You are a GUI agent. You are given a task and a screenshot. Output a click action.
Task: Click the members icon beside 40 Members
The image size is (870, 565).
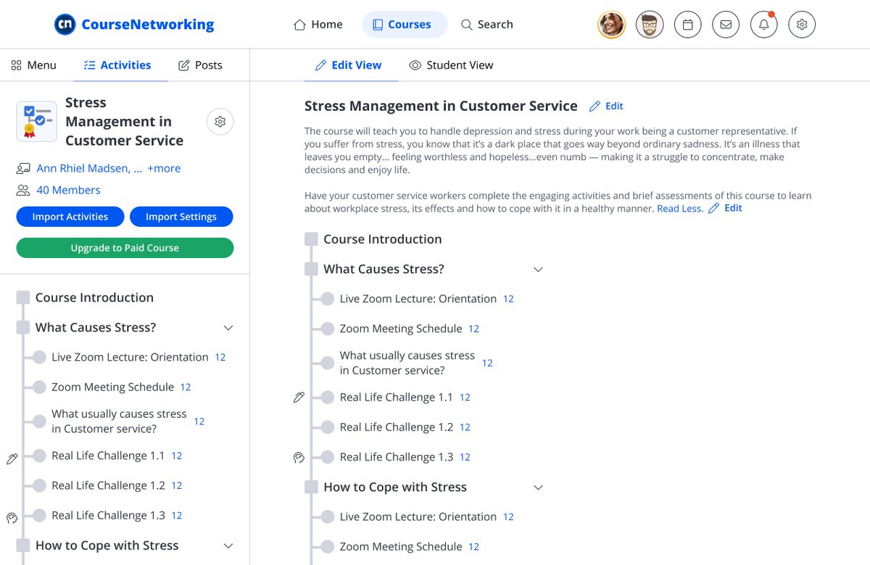pyautogui.click(x=23, y=191)
